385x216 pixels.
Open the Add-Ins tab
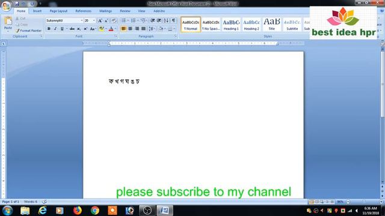pyautogui.click(x=159, y=11)
